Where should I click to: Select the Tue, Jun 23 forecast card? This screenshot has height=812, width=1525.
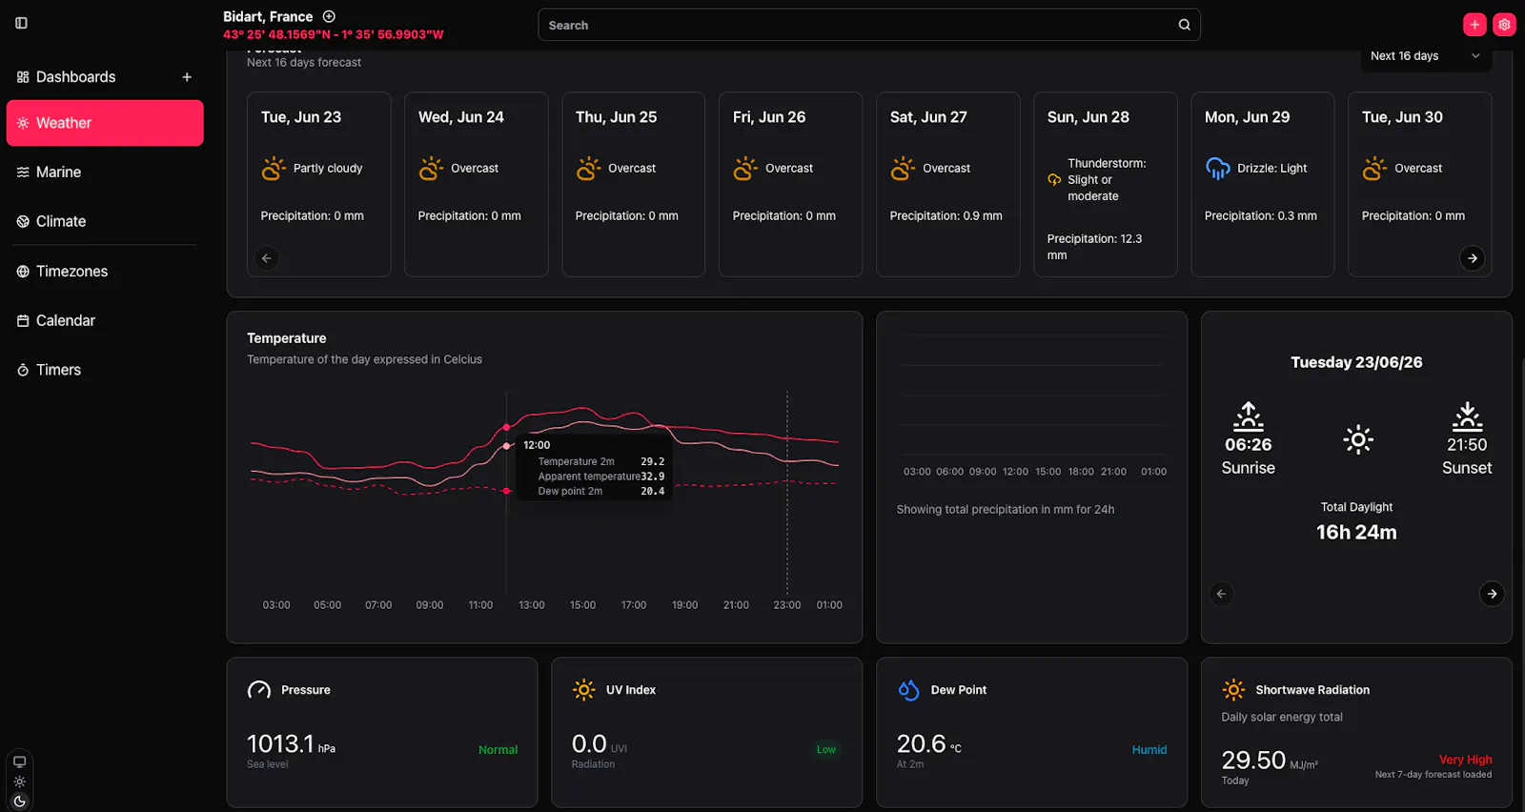click(318, 185)
